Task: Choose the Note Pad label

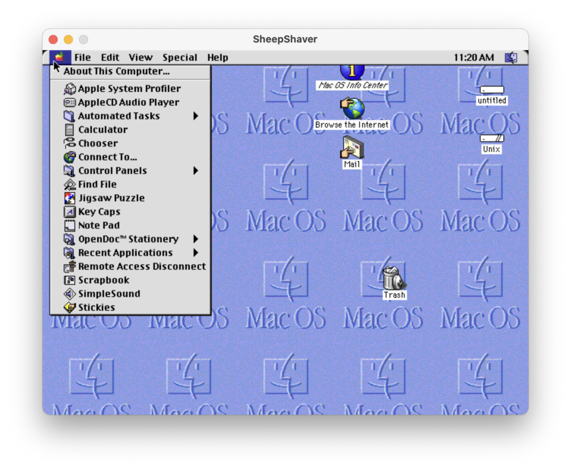Action: (x=99, y=226)
